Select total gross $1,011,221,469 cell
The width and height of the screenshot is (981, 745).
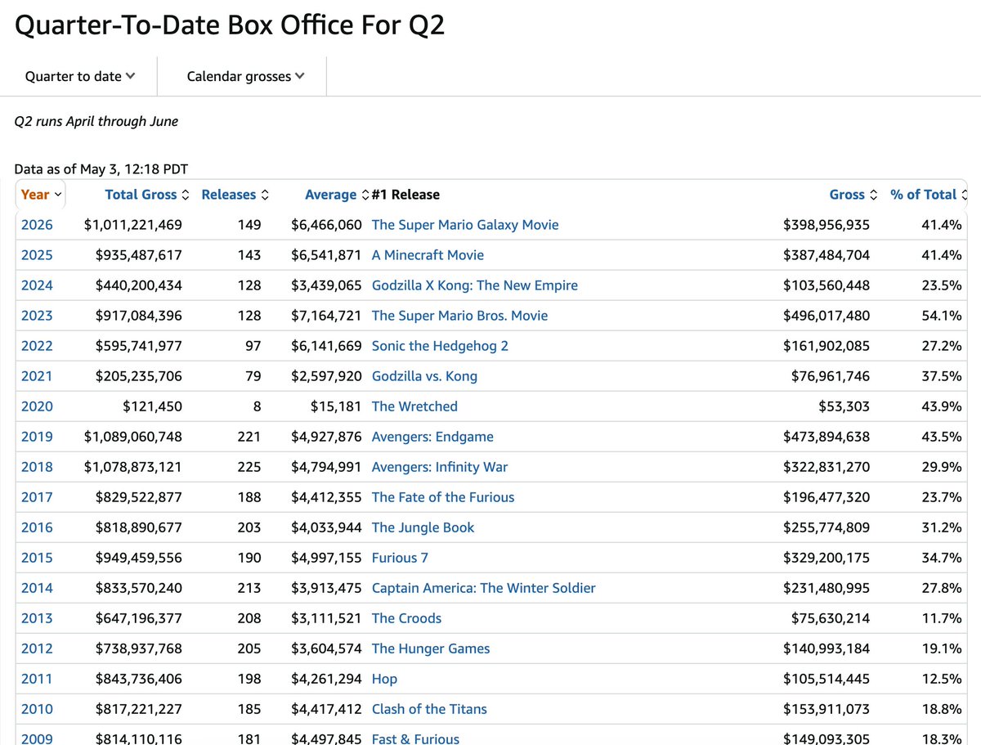pos(133,225)
